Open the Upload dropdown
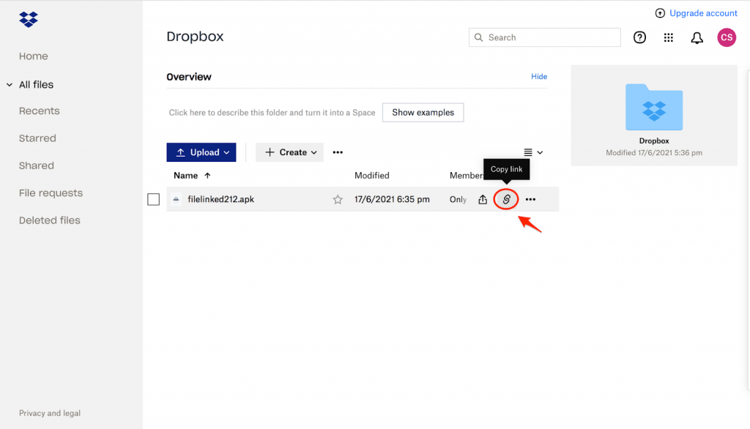750x429 pixels. click(x=201, y=152)
